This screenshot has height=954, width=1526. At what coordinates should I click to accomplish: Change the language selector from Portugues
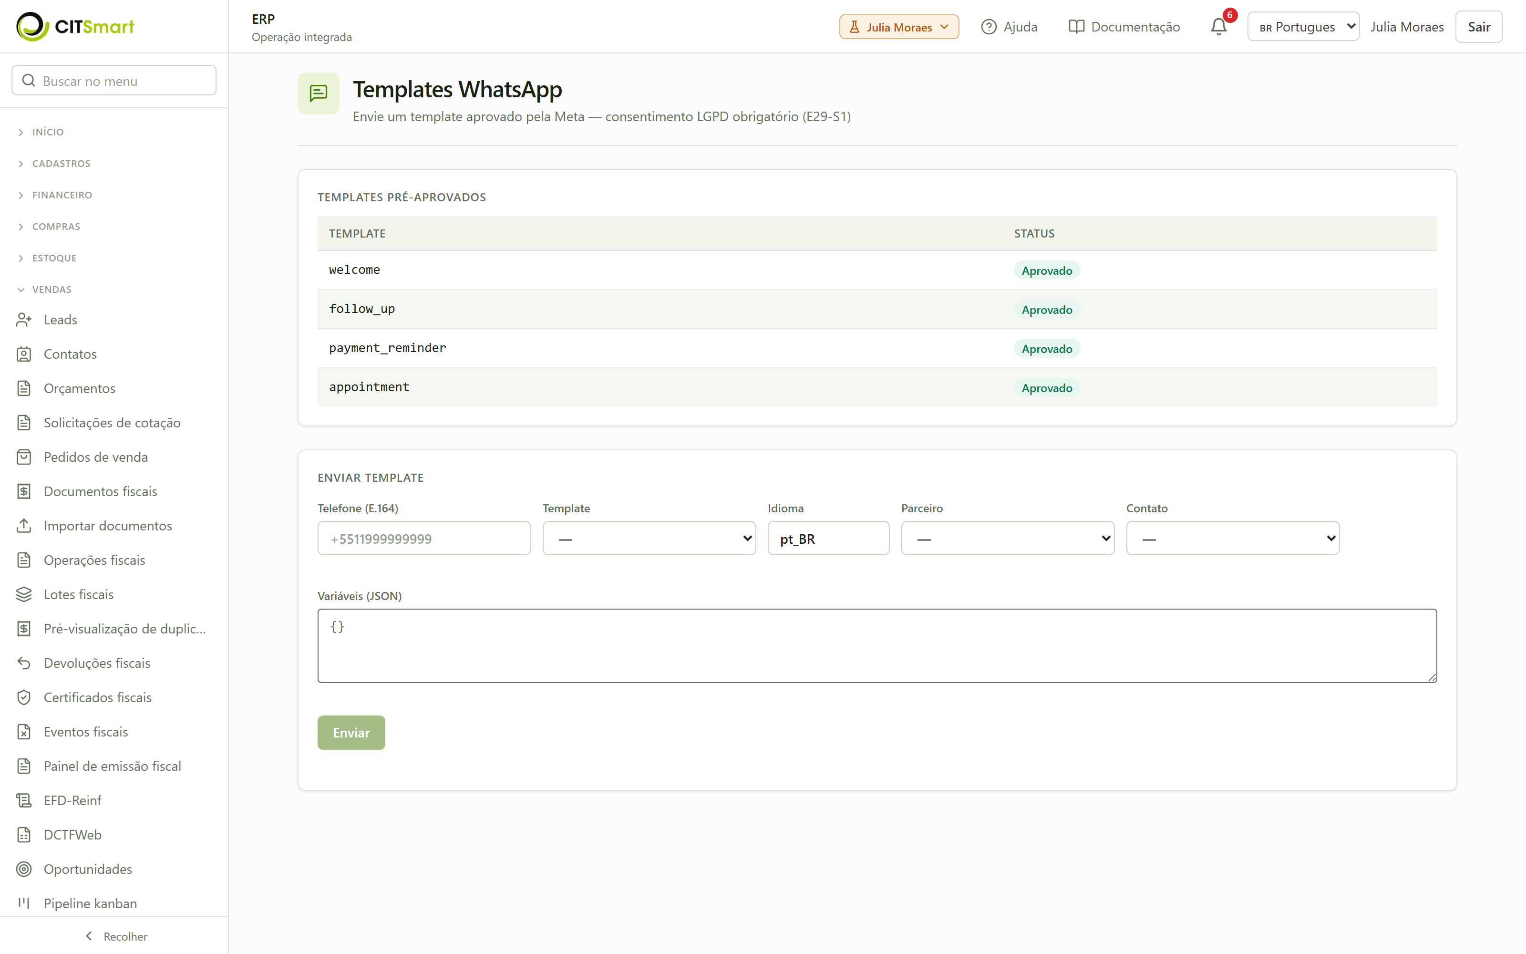click(1303, 27)
